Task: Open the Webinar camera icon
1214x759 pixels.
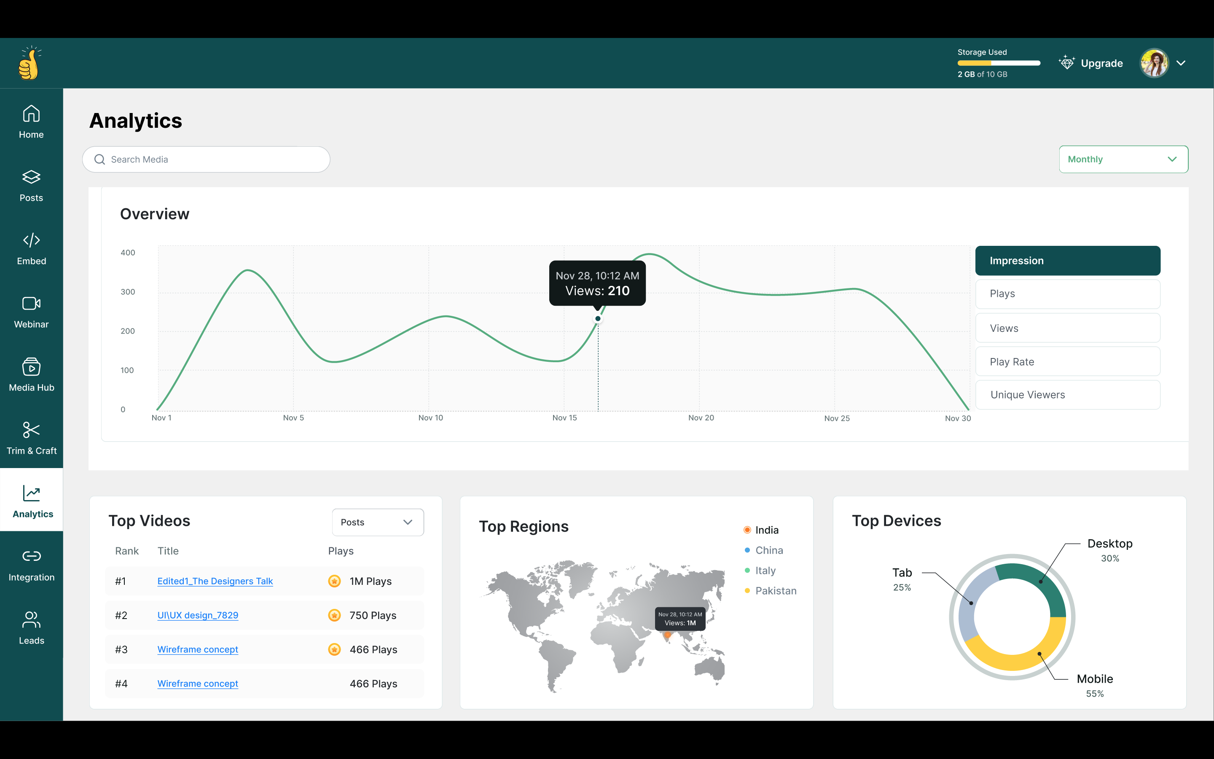Action: point(31,303)
